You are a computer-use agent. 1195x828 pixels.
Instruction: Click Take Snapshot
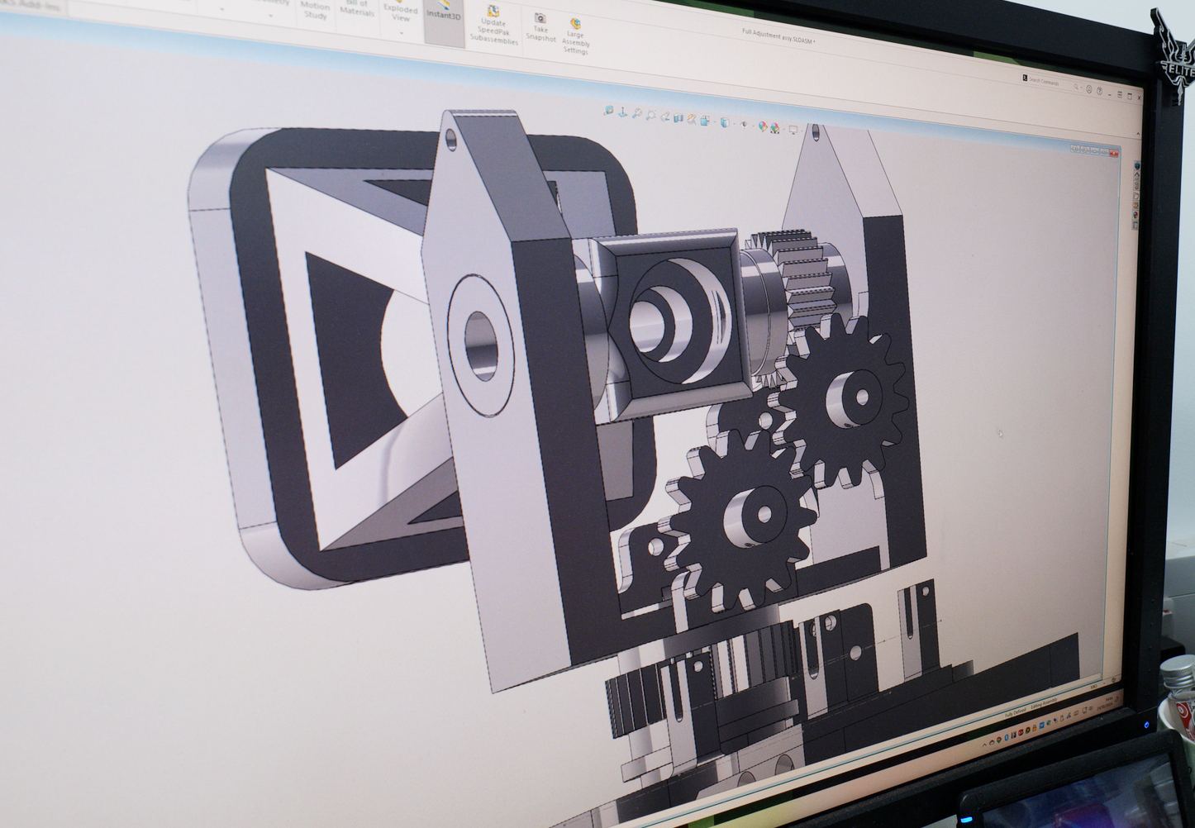tap(540, 28)
